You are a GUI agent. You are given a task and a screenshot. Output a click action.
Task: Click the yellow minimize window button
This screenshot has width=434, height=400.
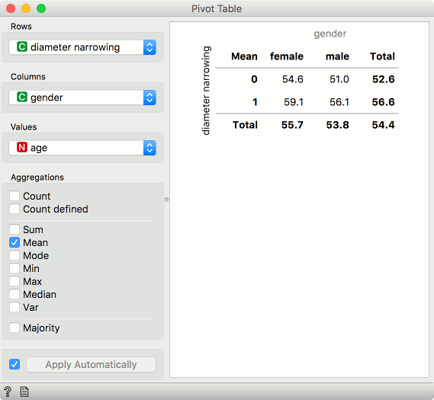26,8
